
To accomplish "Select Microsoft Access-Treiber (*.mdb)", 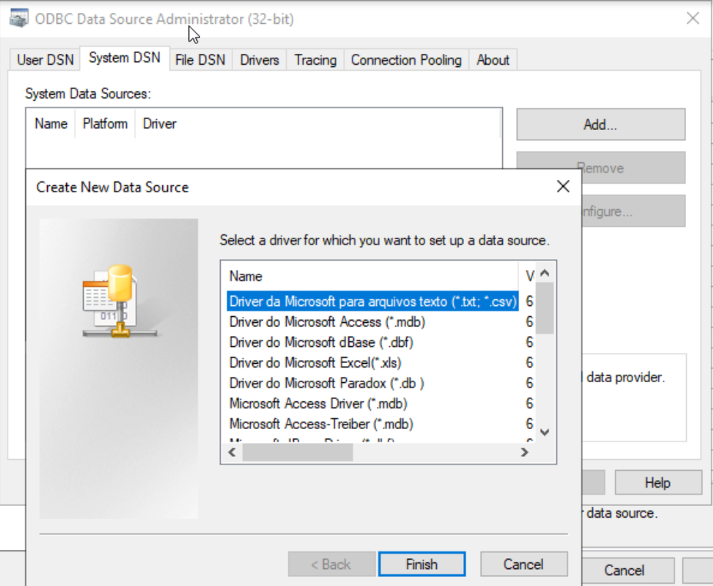I will point(321,425).
